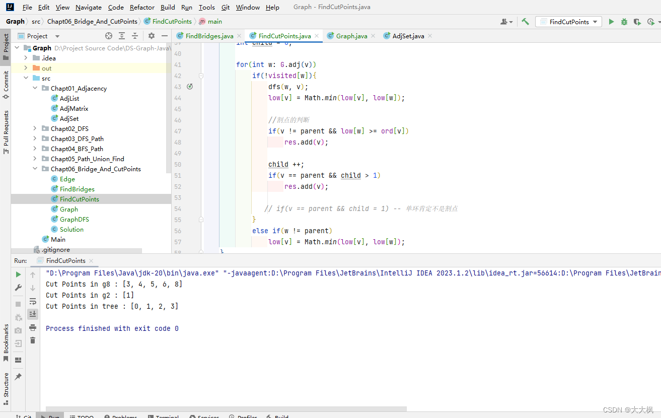Open the Tools menu
661x418 pixels.
click(x=206, y=7)
